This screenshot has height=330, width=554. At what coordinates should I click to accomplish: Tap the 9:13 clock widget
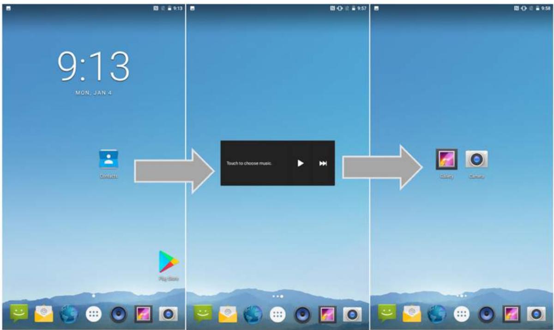tap(94, 66)
